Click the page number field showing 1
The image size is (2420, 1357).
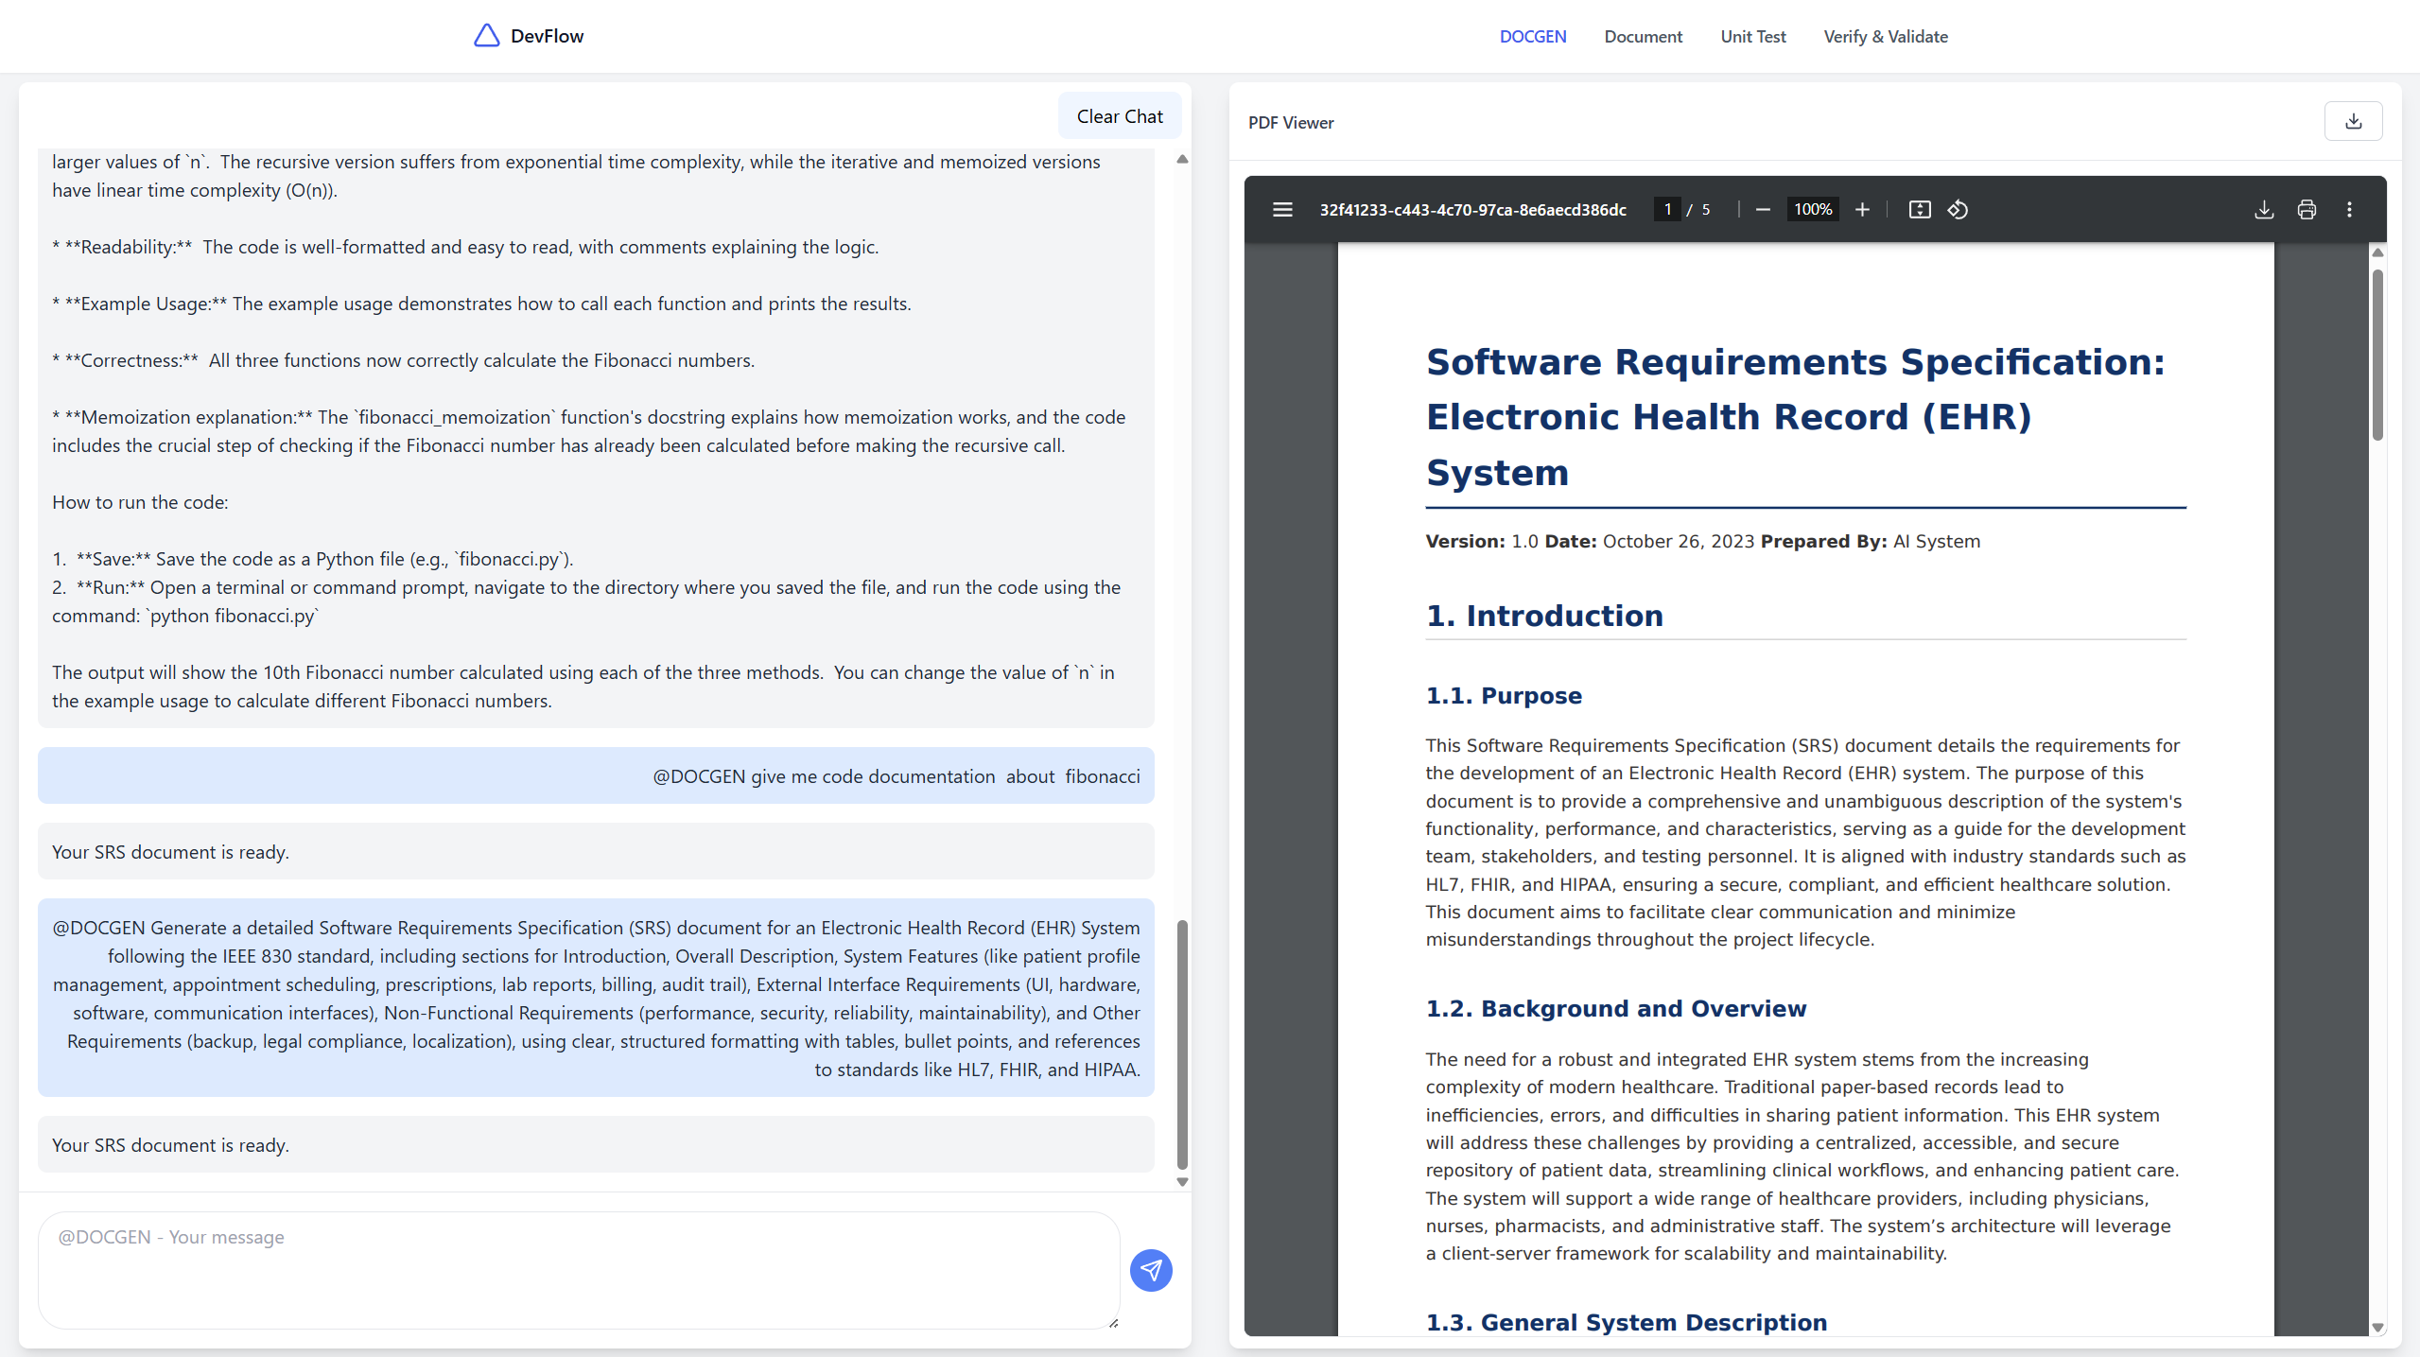[1667, 209]
